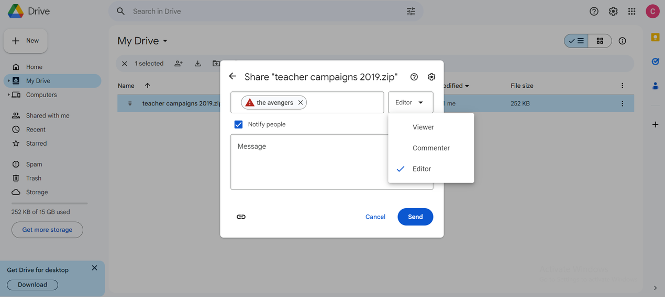The width and height of the screenshot is (665, 297).
Task: Cancel the share dialog
Action: (375, 217)
